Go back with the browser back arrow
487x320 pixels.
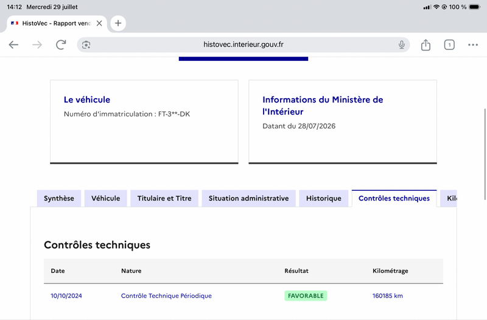click(x=13, y=44)
